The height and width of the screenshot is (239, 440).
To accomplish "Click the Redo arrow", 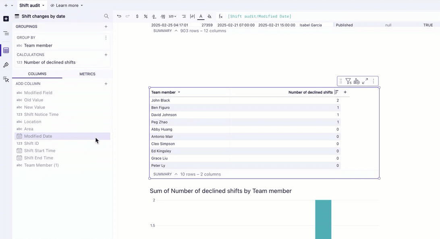I will click(x=127, y=16).
